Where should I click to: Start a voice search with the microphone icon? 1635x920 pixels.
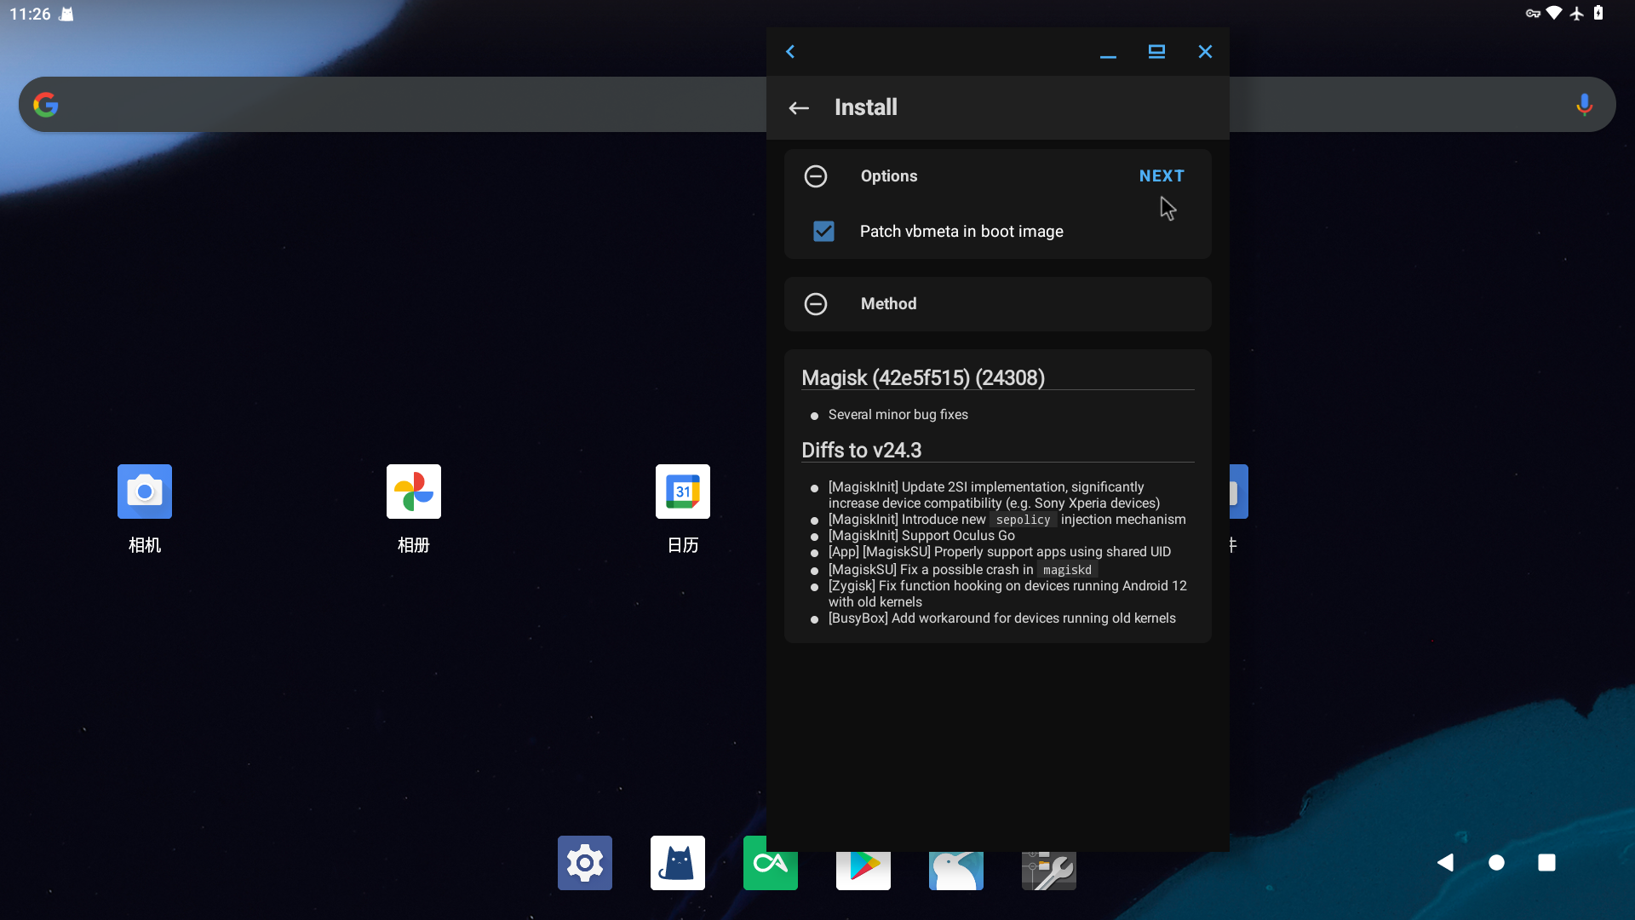tap(1583, 104)
